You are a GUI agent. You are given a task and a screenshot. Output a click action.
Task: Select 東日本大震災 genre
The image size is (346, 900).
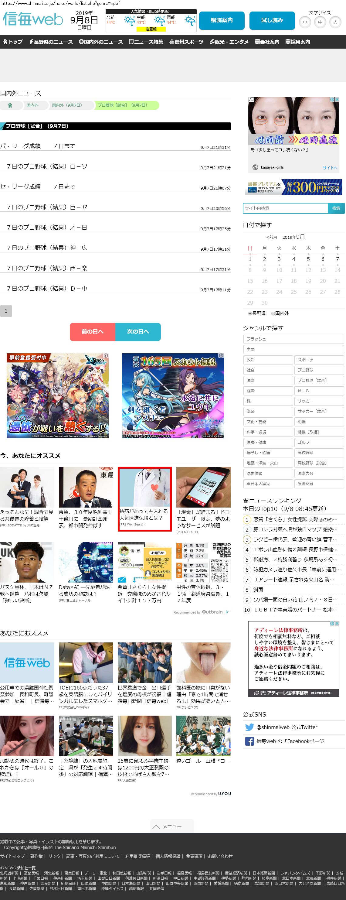[x=268, y=484]
